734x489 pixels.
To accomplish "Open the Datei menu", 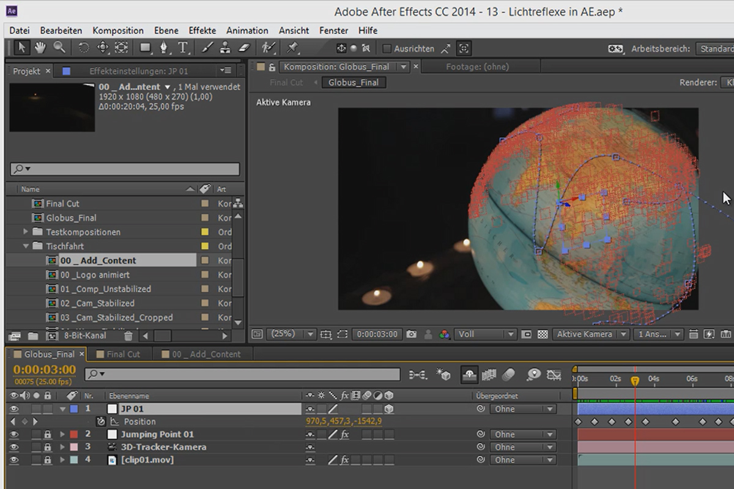I will [20, 30].
